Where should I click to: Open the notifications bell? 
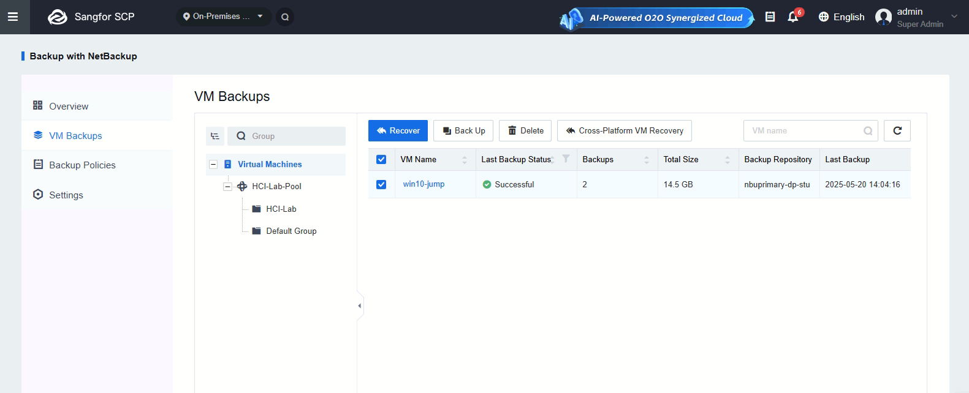pos(793,17)
